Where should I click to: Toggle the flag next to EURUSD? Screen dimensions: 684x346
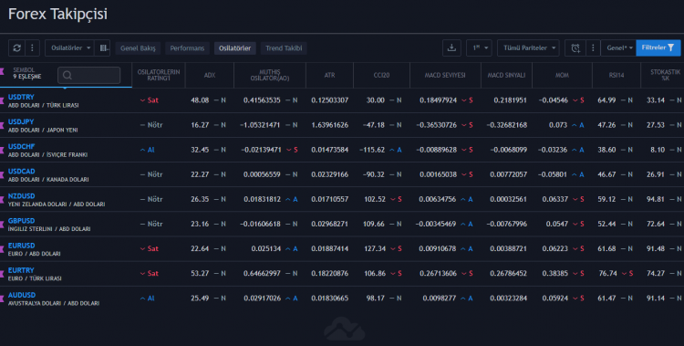(x=2, y=249)
